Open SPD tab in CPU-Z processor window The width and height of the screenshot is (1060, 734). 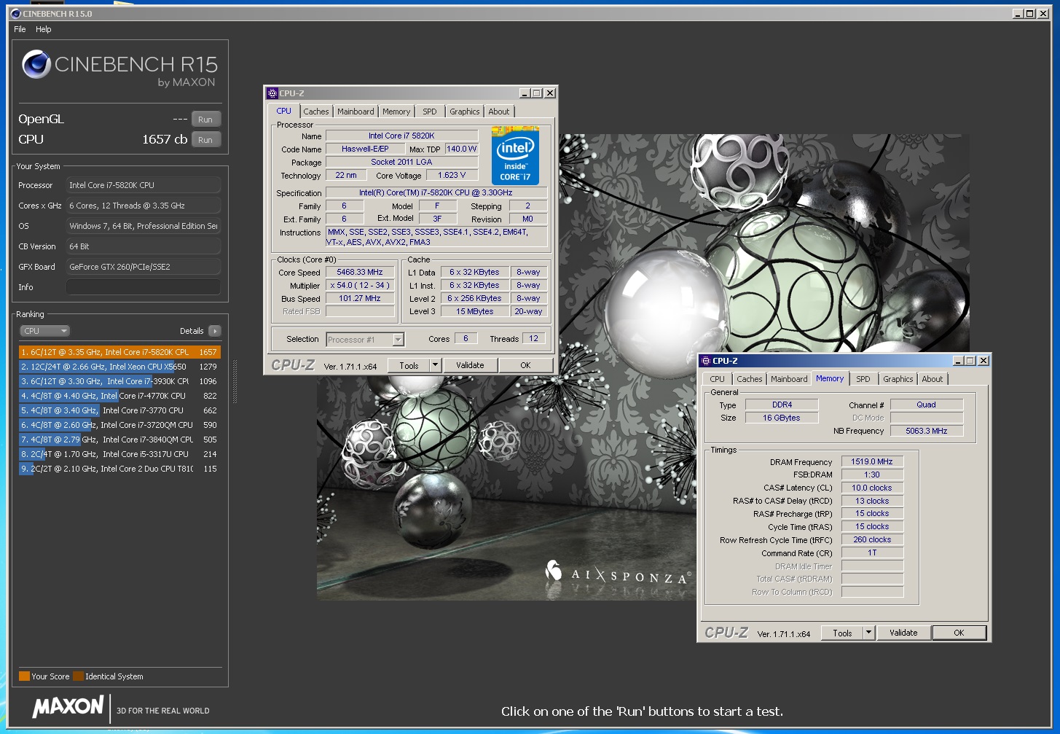430,112
